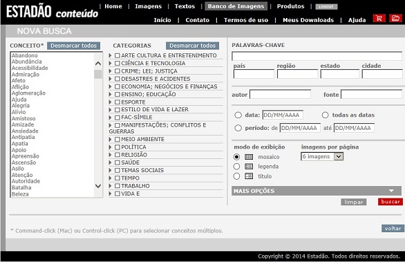Go to Início link

click(x=162, y=20)
